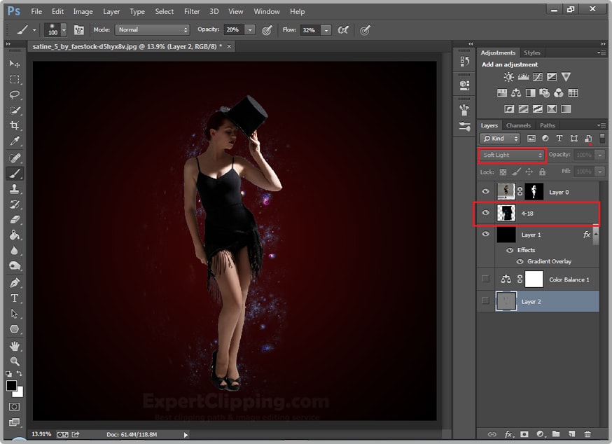The height and width of the screenshot is (444, 612).
Task: Toggle visibility of the Gradient Overlay effect
Action: point(519,261)
